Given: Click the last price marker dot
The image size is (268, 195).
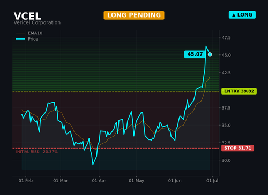Looking at the screenshot, I should tap(210, 54).
